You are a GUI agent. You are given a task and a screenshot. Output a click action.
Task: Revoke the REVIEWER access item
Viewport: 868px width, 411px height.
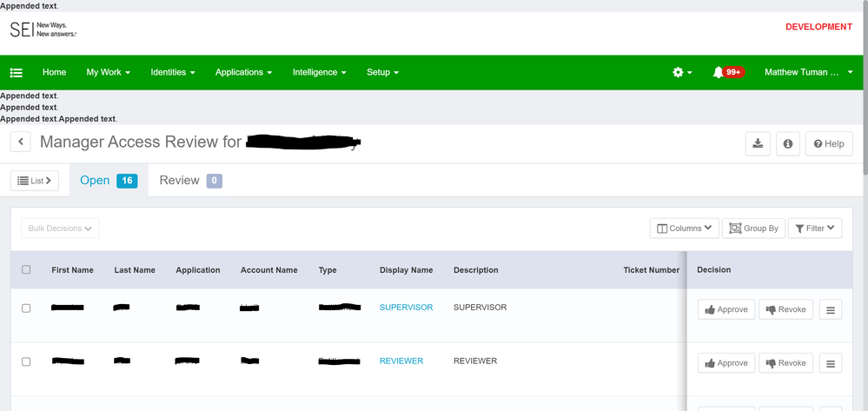(x=785, y=363)
